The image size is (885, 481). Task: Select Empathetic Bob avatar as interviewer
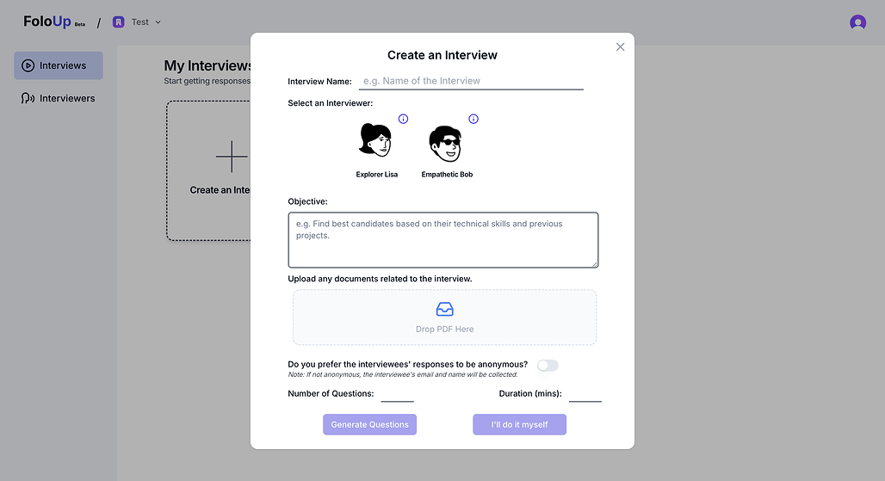(x=445, y=143)
